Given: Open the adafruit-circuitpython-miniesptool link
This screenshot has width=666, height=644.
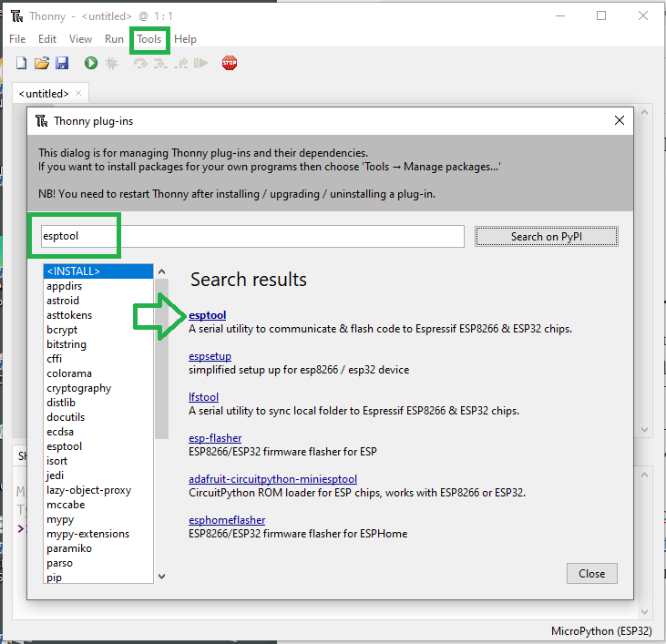Looking at the screenshot, I should pyautogui.click(x=272, y=479).
